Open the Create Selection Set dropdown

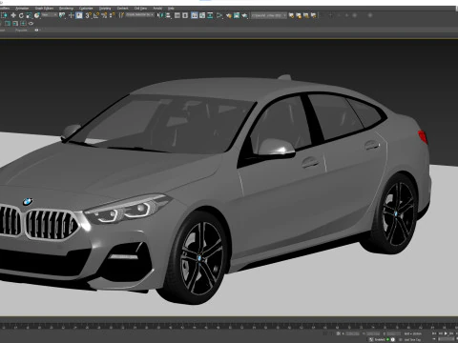point(140,15)
